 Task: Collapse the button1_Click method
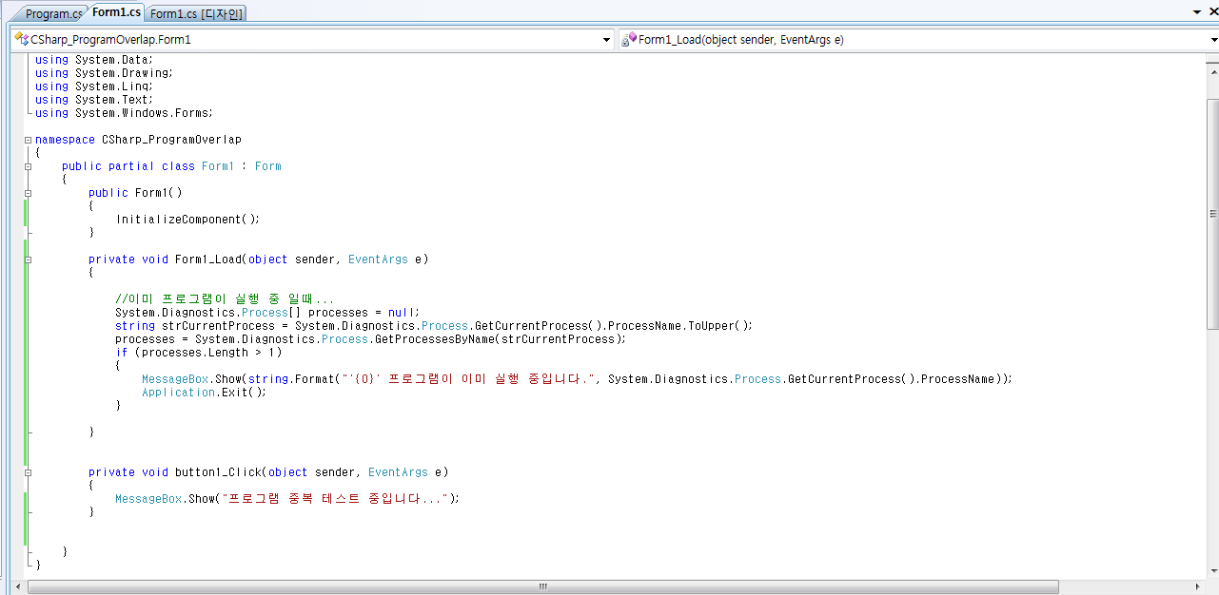[29, 472]
